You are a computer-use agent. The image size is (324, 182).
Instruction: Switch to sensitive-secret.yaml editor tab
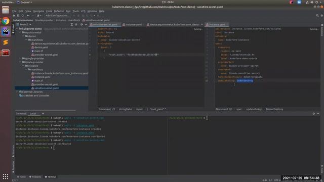pos(105,25)
